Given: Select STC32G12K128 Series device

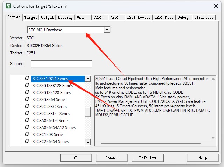Looking at the screenshot, I should click(x=51, y=93).
